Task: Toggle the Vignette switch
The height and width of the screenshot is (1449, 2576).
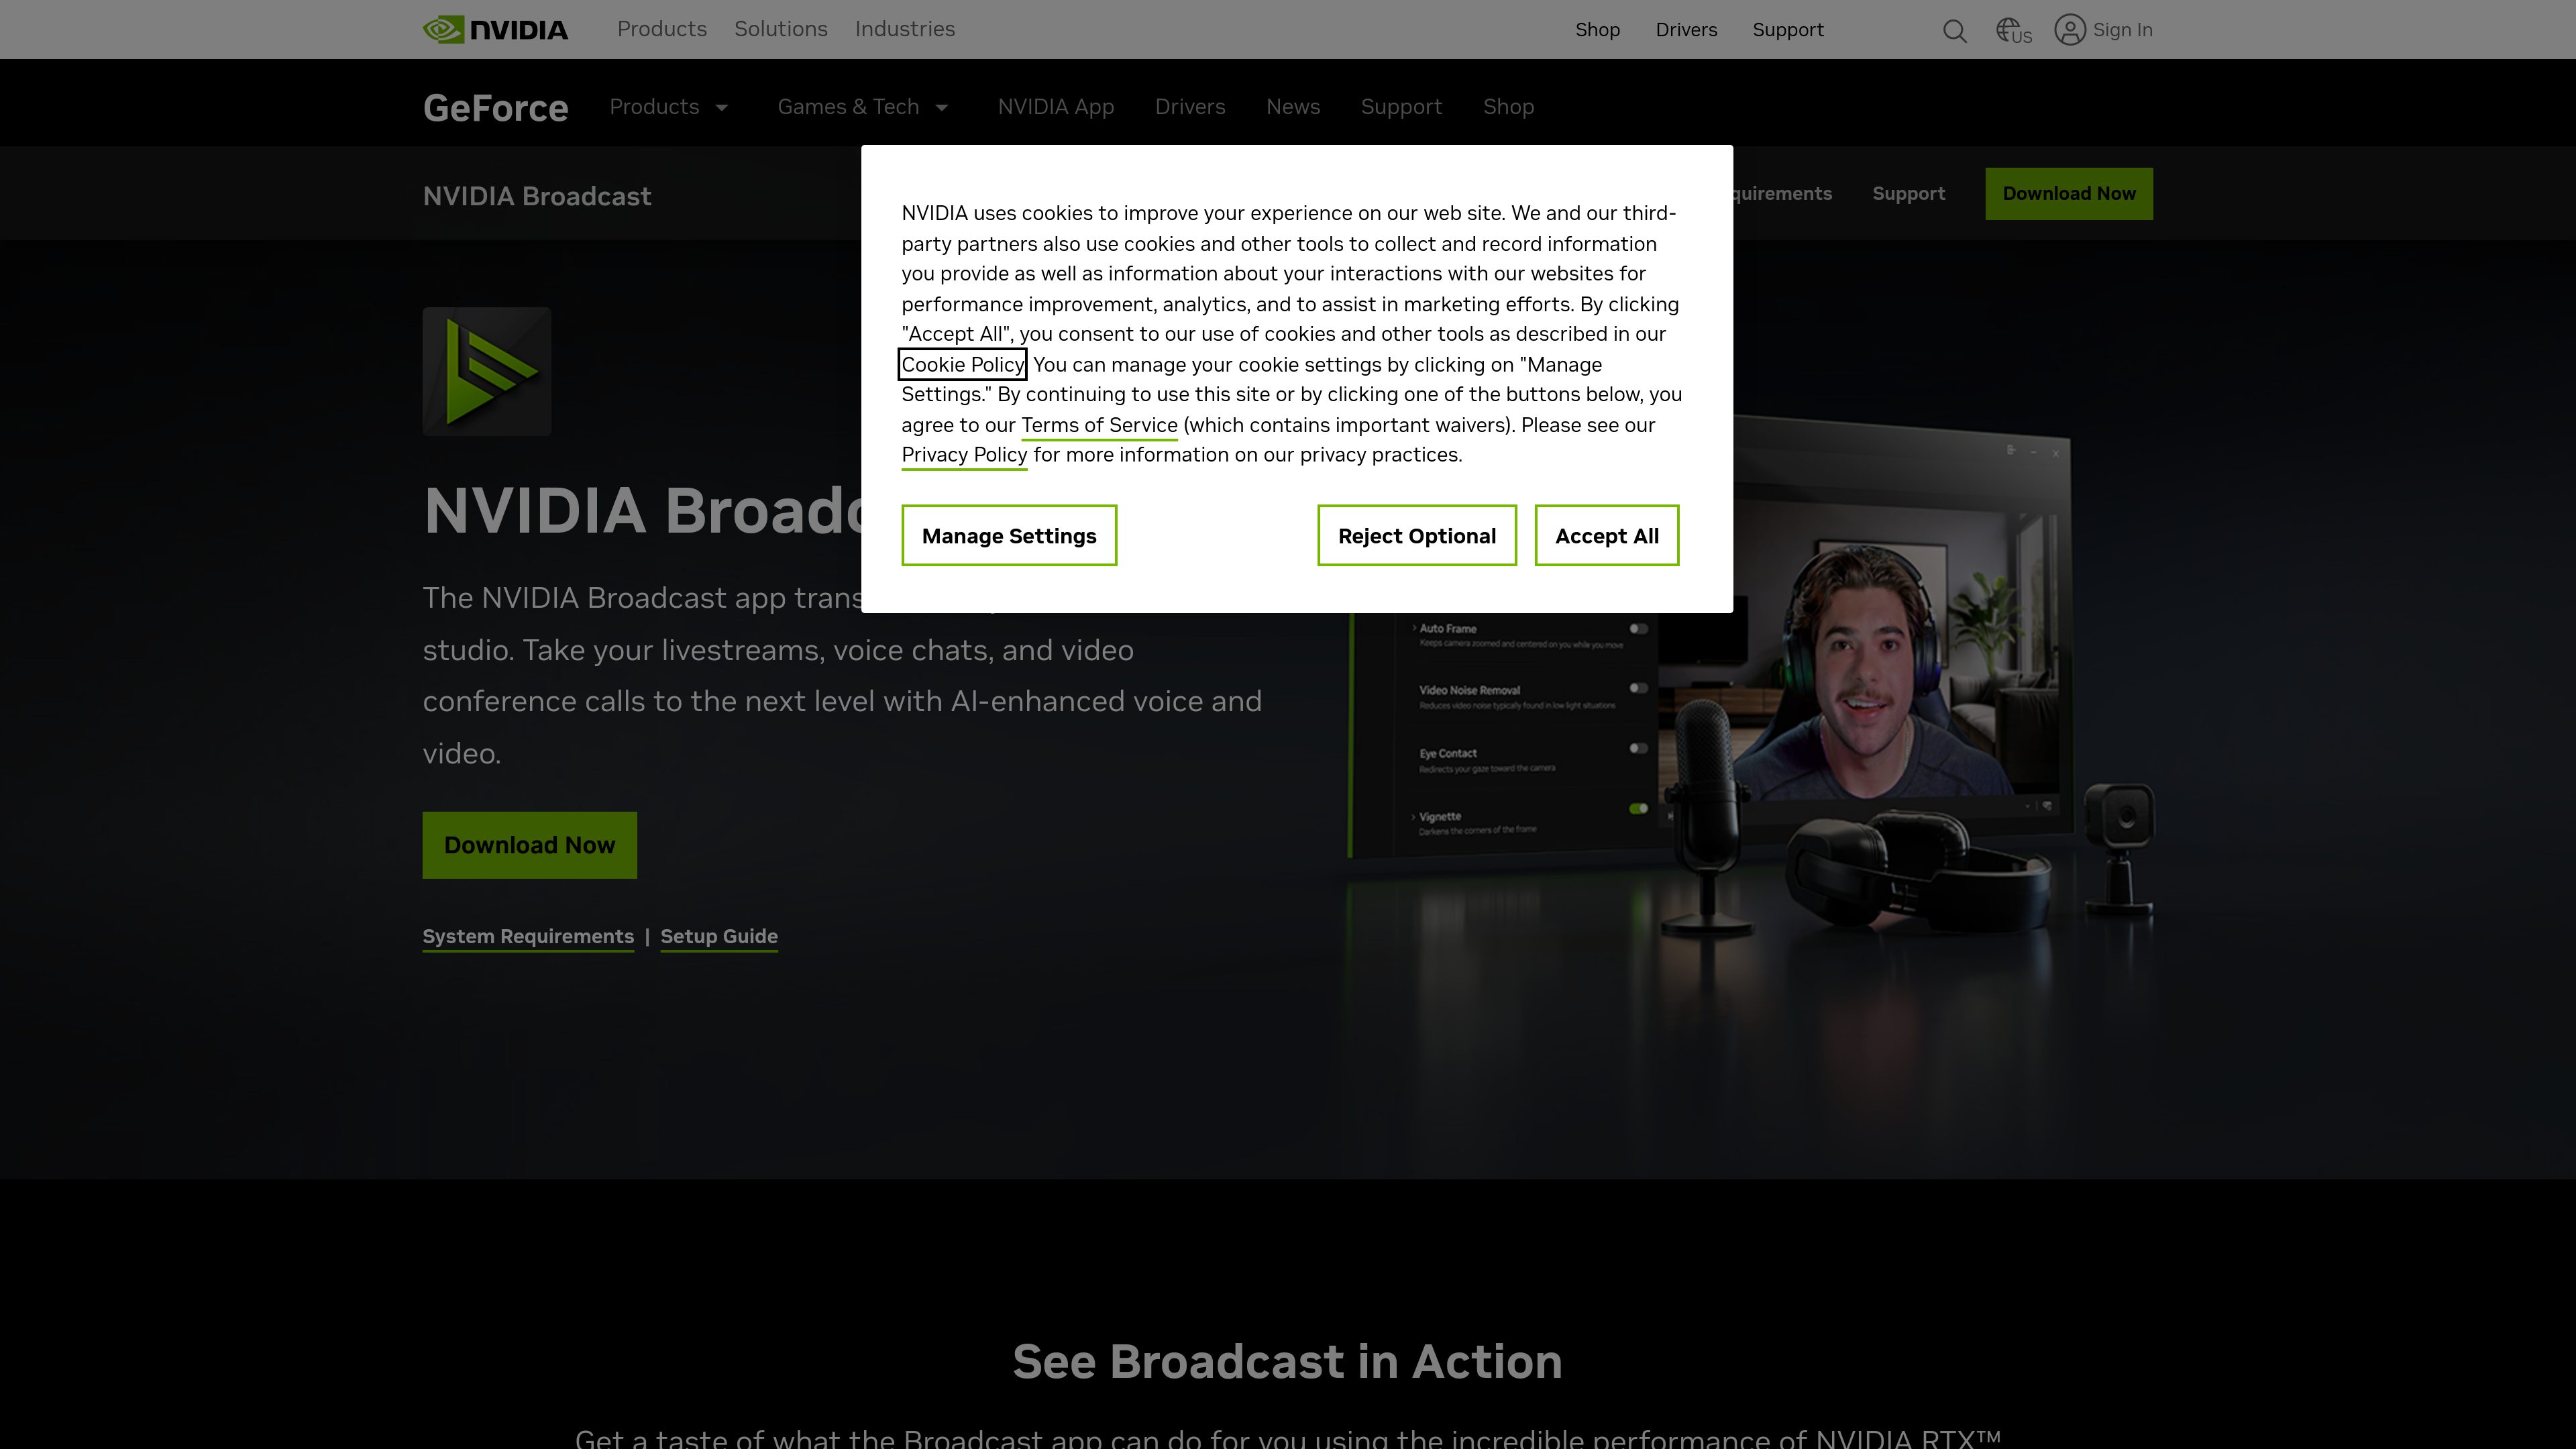Action: coord(1638,808)
